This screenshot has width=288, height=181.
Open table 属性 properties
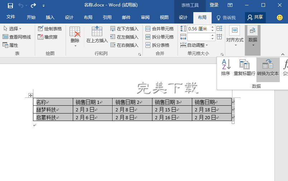10,45
